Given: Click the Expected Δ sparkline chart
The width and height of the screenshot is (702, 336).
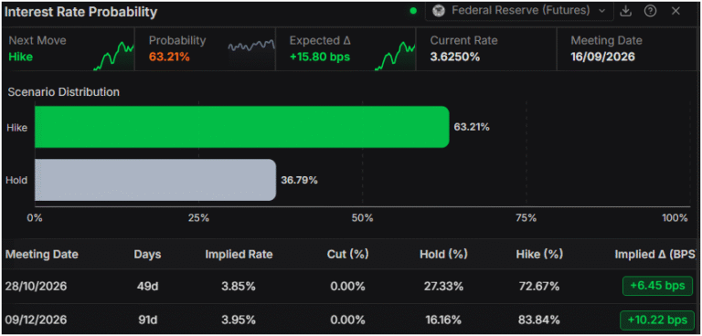Looking at the screenshot, I should coord(395,56).
